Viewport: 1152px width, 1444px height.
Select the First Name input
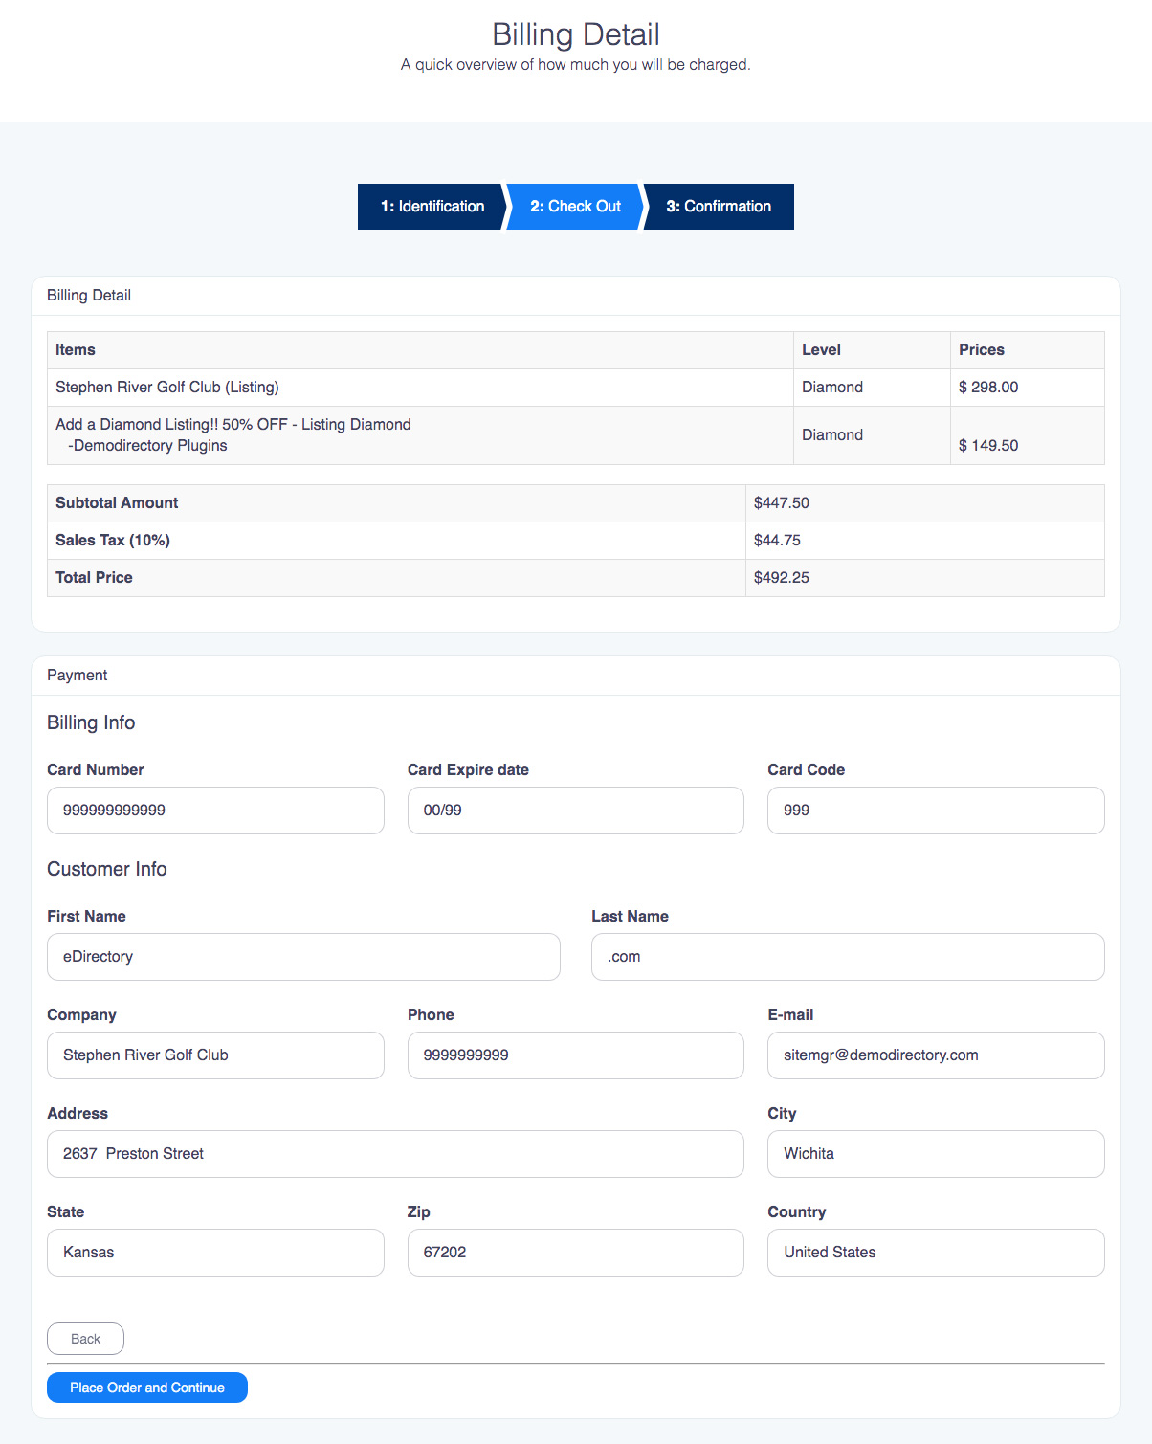point(303,957)
